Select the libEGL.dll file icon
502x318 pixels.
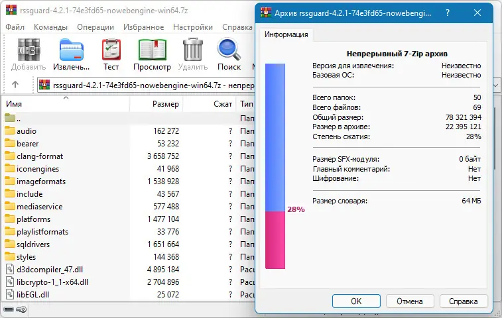(x=10, y=294)
